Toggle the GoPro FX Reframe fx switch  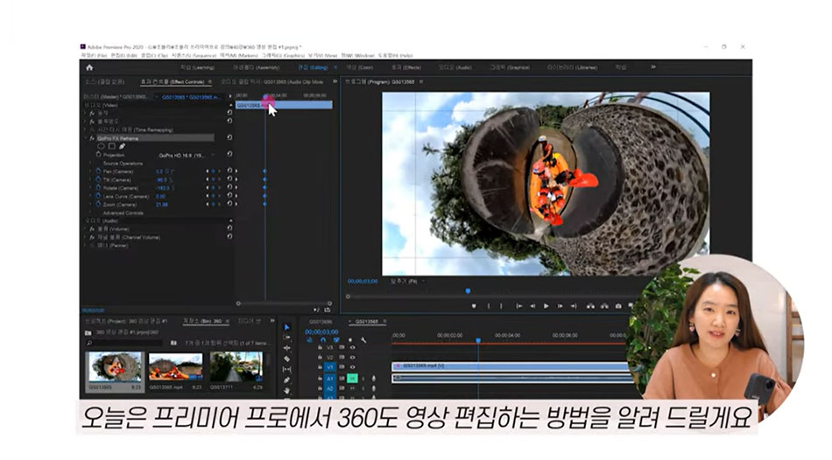tap(92, 138)
